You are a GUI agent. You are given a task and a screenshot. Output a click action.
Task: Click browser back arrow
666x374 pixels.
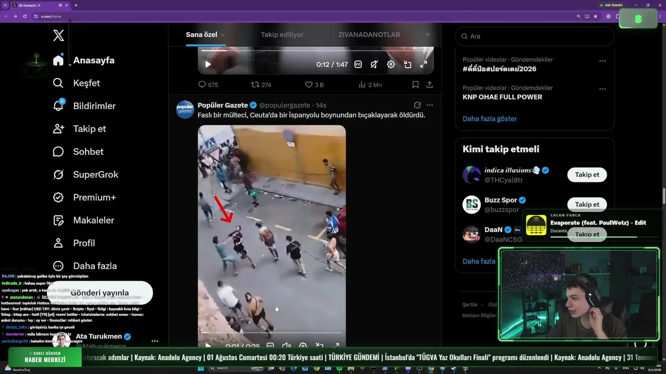coord(6,17)
